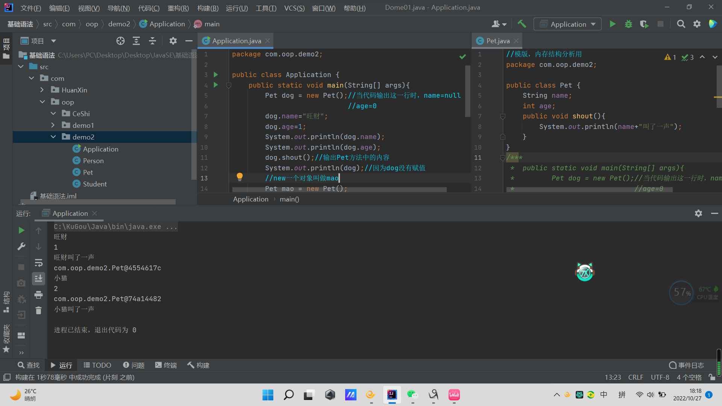
Task: Open the Application run configuration dropdown
Action: (568, 24)
